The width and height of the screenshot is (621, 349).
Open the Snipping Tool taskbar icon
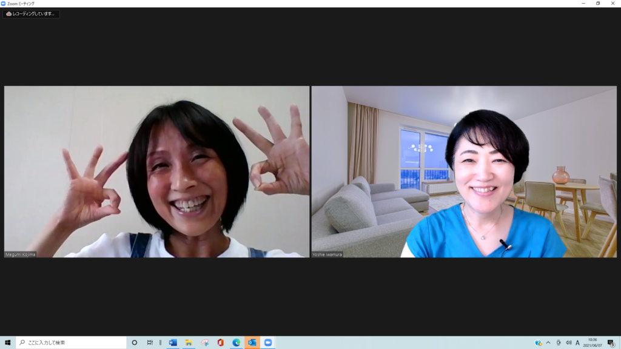coord(205,342)
